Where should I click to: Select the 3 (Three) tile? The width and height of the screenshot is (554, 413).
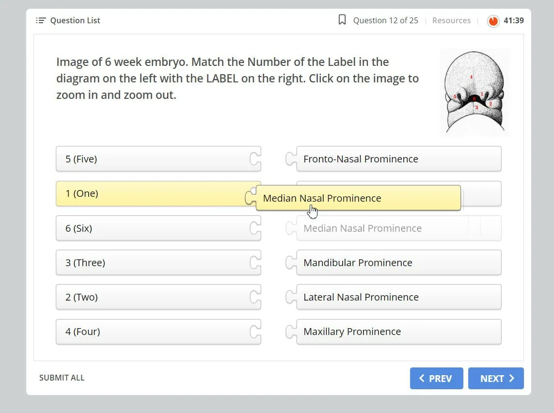point(158,263)
